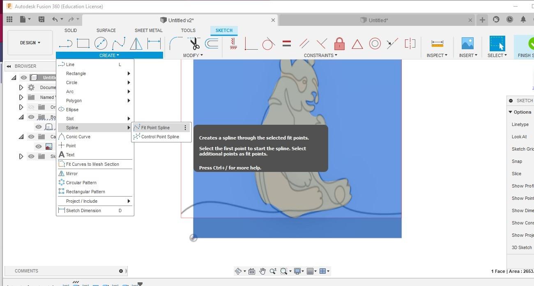Select the Fit Point Spline toolbar icon
Screen dimensions: 534x286
click(x=119, y=43)
